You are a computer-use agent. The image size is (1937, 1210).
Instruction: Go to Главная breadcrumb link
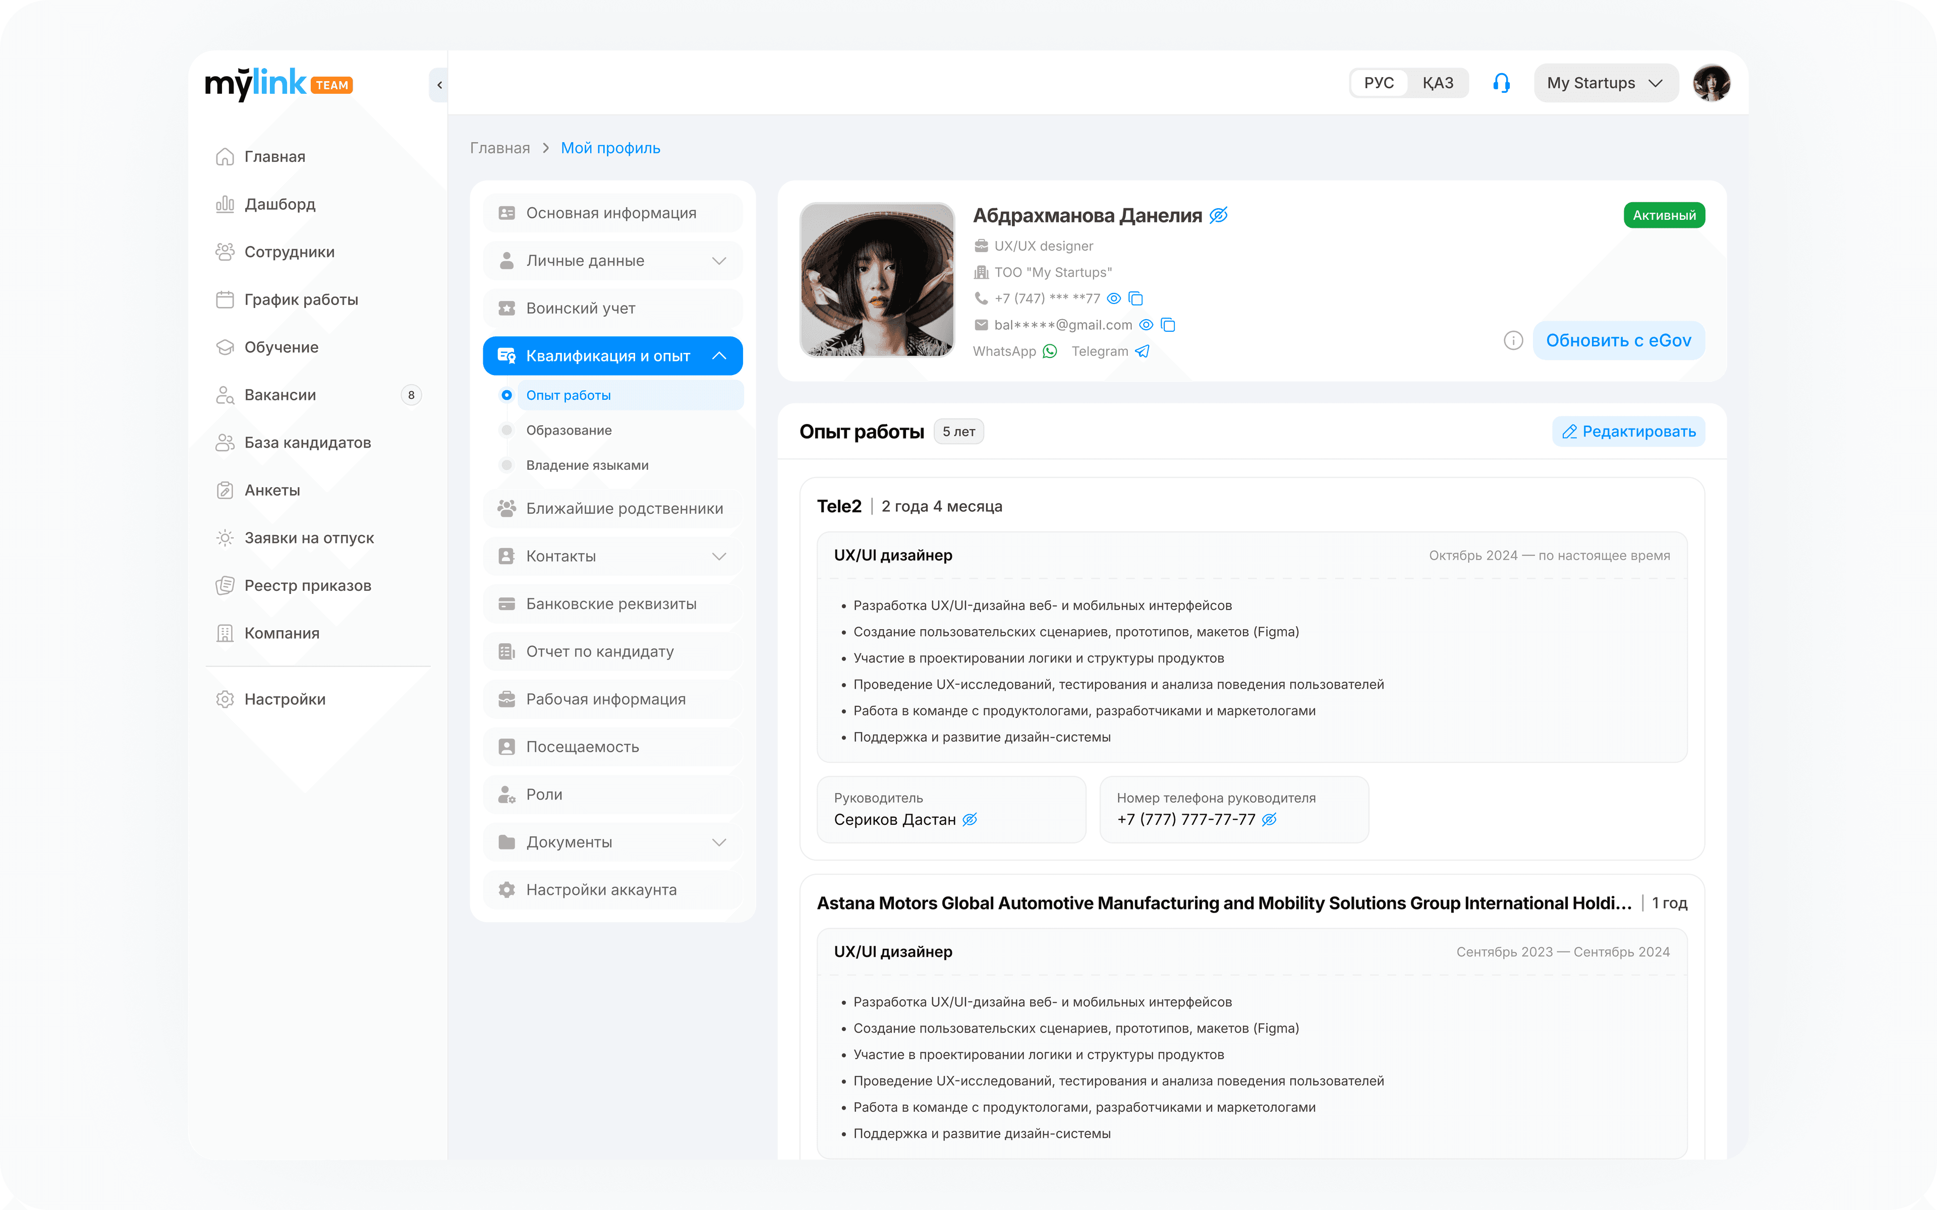pos(499,148)
